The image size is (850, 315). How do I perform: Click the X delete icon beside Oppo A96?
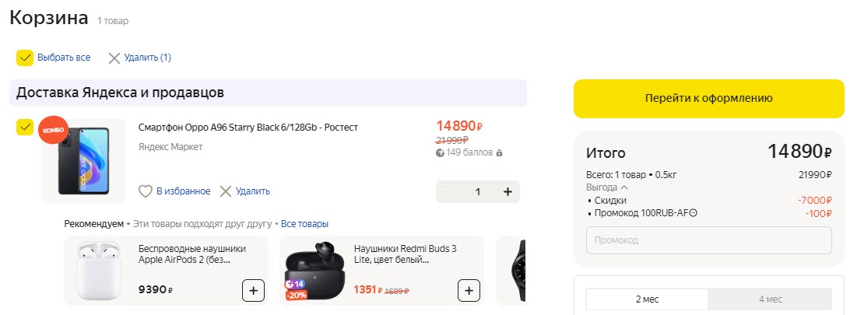(x=226, y=191)
